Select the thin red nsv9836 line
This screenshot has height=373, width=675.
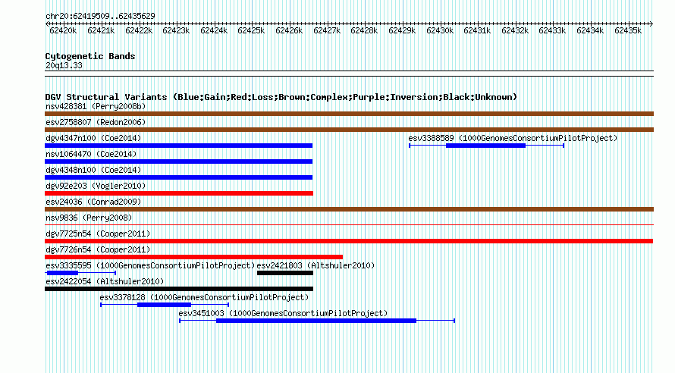(349, 224)
